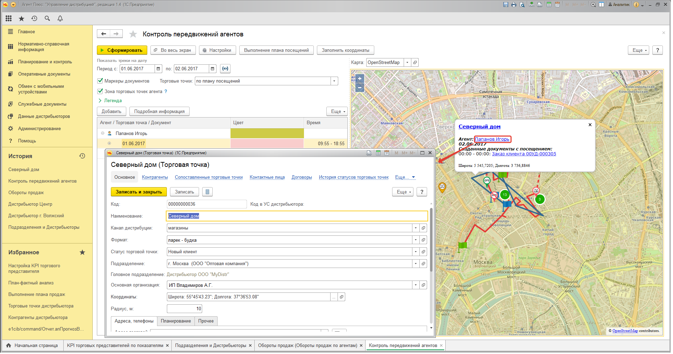Open the sections menu grid icon
The width and height of the screenshot is (673, 354).
click(9, 19)
